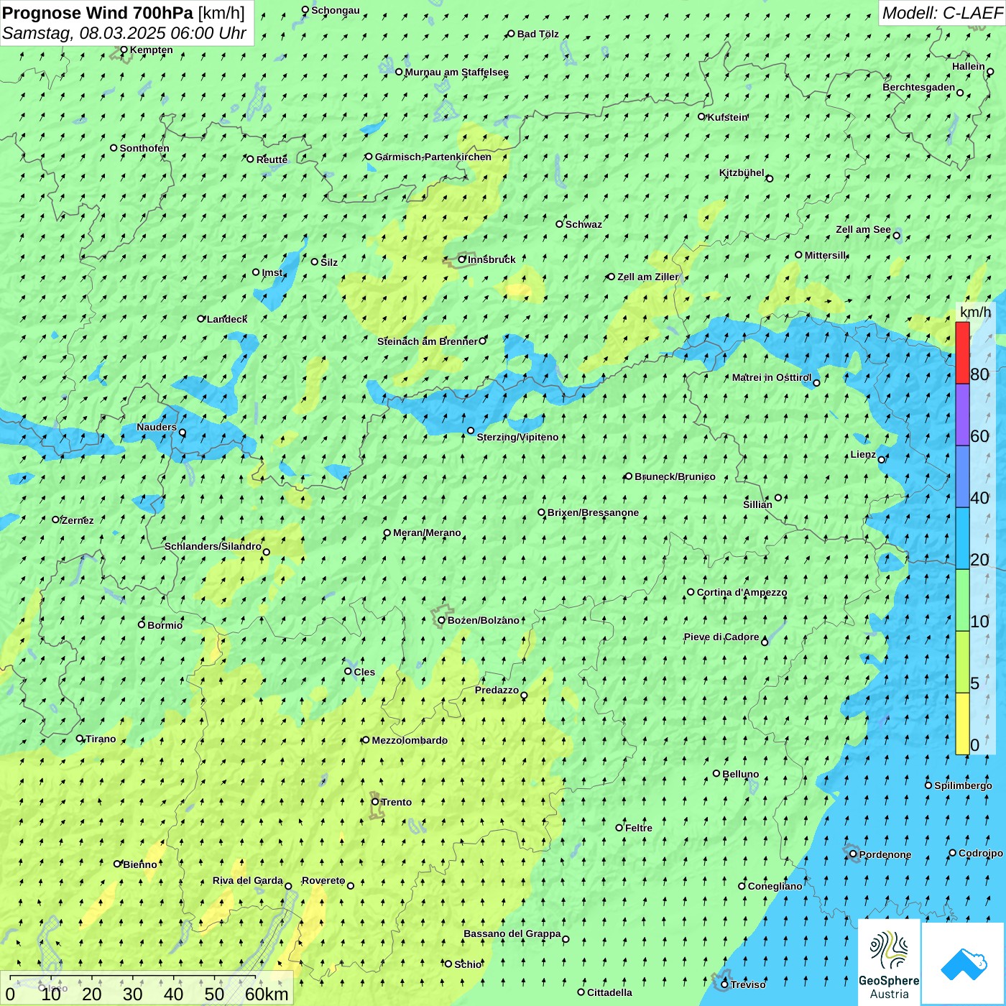The height and width of the screenshot is (1006, 1006).
Task: Click the 'Modell: C-LAEF' label
Action: (x=942, y=13)
